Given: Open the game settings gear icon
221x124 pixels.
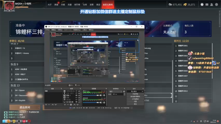Looking at the screenshot, I should (x=217, y=4).
